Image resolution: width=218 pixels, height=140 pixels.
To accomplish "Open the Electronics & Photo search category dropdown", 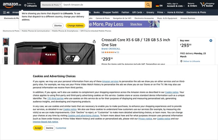I will click(51, 5).
